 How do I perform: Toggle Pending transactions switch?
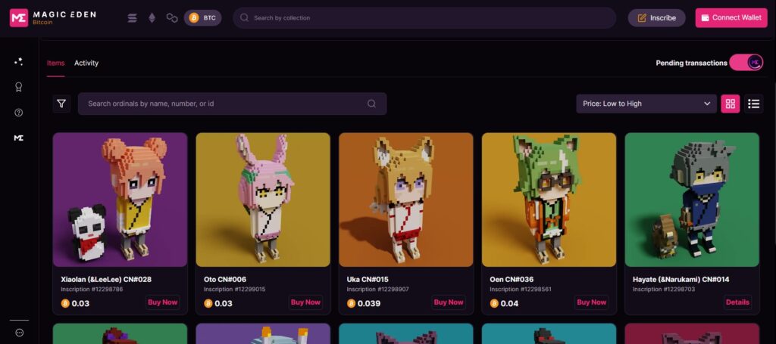pyautogui.click(x=746, y=63)
